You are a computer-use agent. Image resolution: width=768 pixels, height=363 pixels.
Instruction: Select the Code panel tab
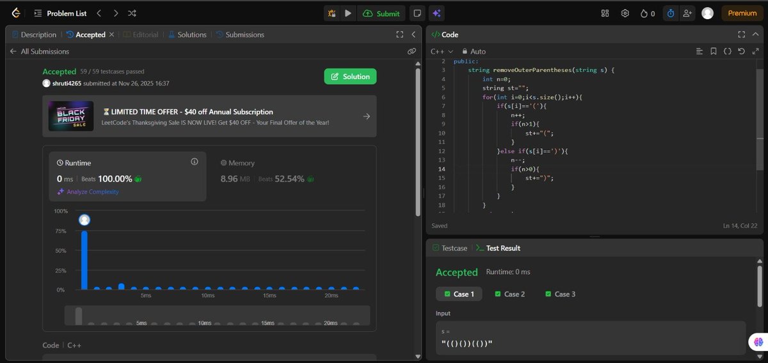coord(445,35)
